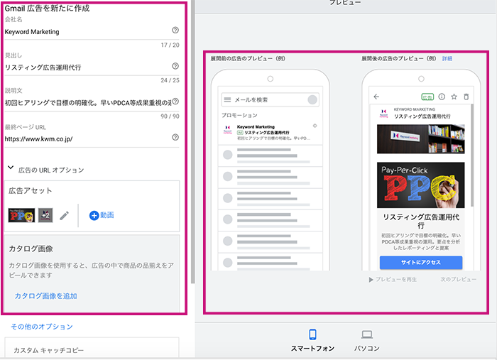Click 90 / 90 character counter
Screen dimensions: 497x360
point(170,116)
